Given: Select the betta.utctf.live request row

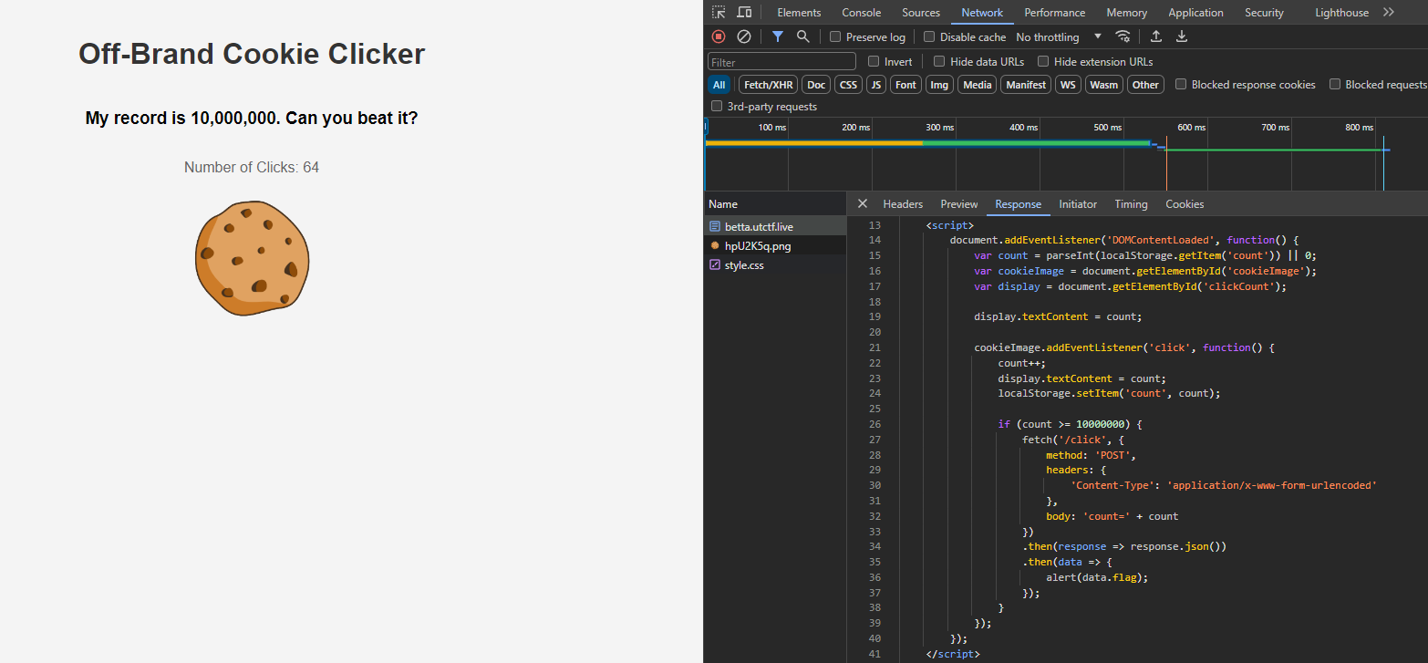Looking at the screenshot, I should point(775,226).
